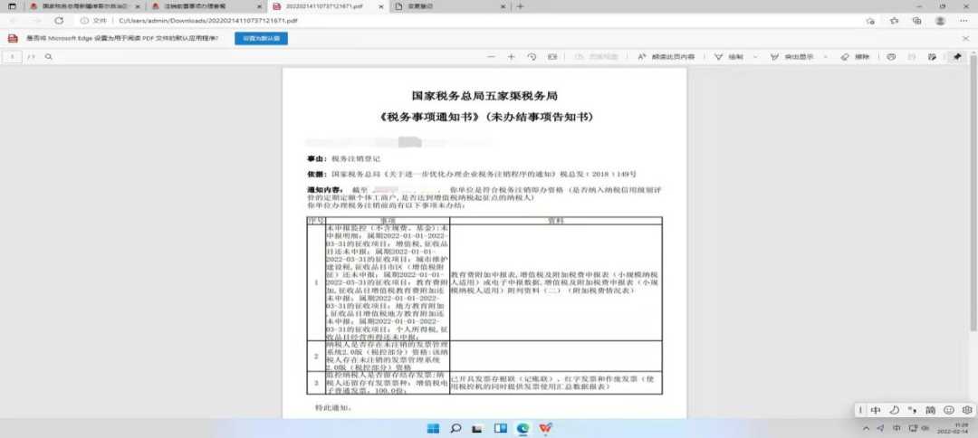The width and height of the screenshot is (978, 438).
Task: Toggle 简 simplified Chinese on IME toolbar
Action: (x=930, y=410)
